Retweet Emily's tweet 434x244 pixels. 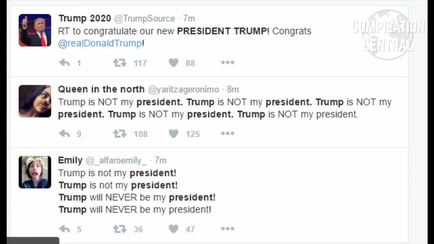(120, 229)
